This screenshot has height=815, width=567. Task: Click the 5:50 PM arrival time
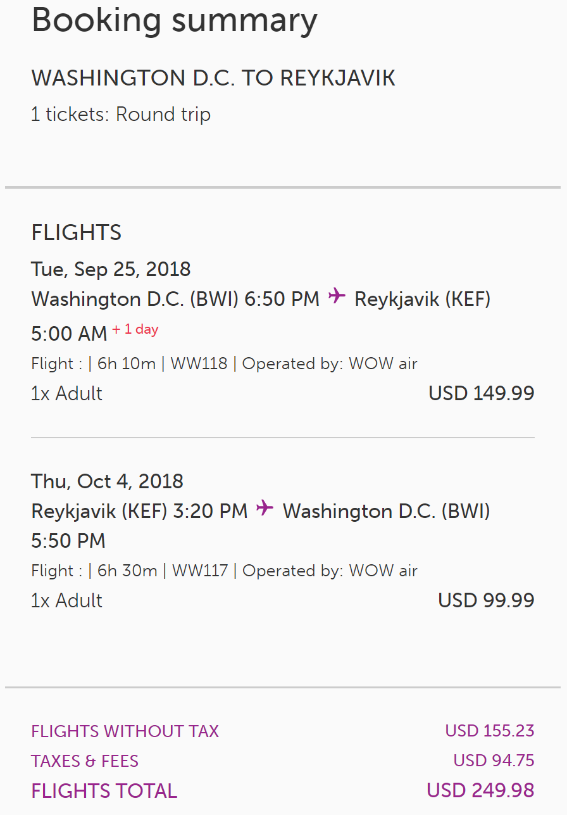68,541
